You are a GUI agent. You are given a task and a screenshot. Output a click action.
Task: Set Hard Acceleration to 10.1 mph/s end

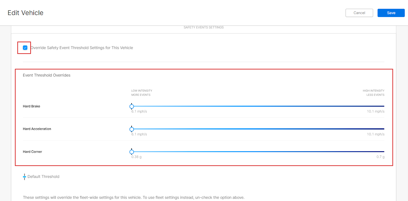point(384,129)
